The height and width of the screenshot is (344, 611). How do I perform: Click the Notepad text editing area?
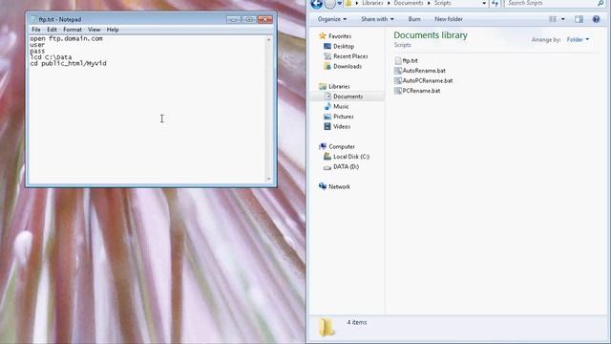coord(148,109)
